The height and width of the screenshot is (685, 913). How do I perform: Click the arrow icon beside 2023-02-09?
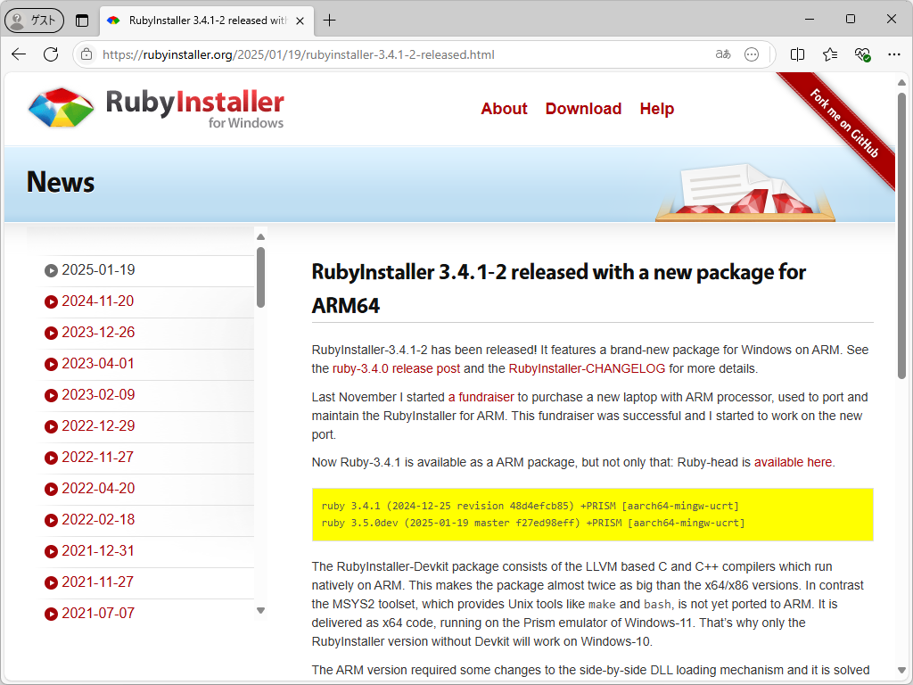click(51, 395)
